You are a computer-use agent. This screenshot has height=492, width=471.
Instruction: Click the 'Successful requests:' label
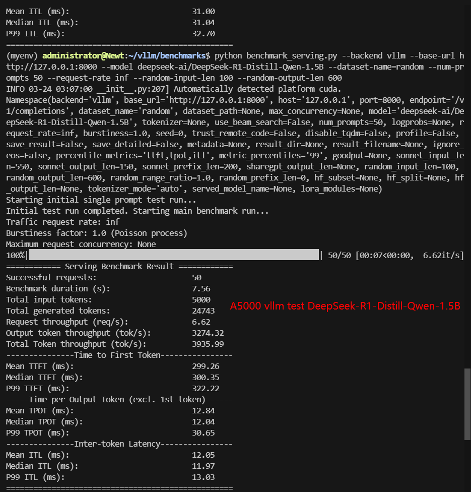pos(51,277)
